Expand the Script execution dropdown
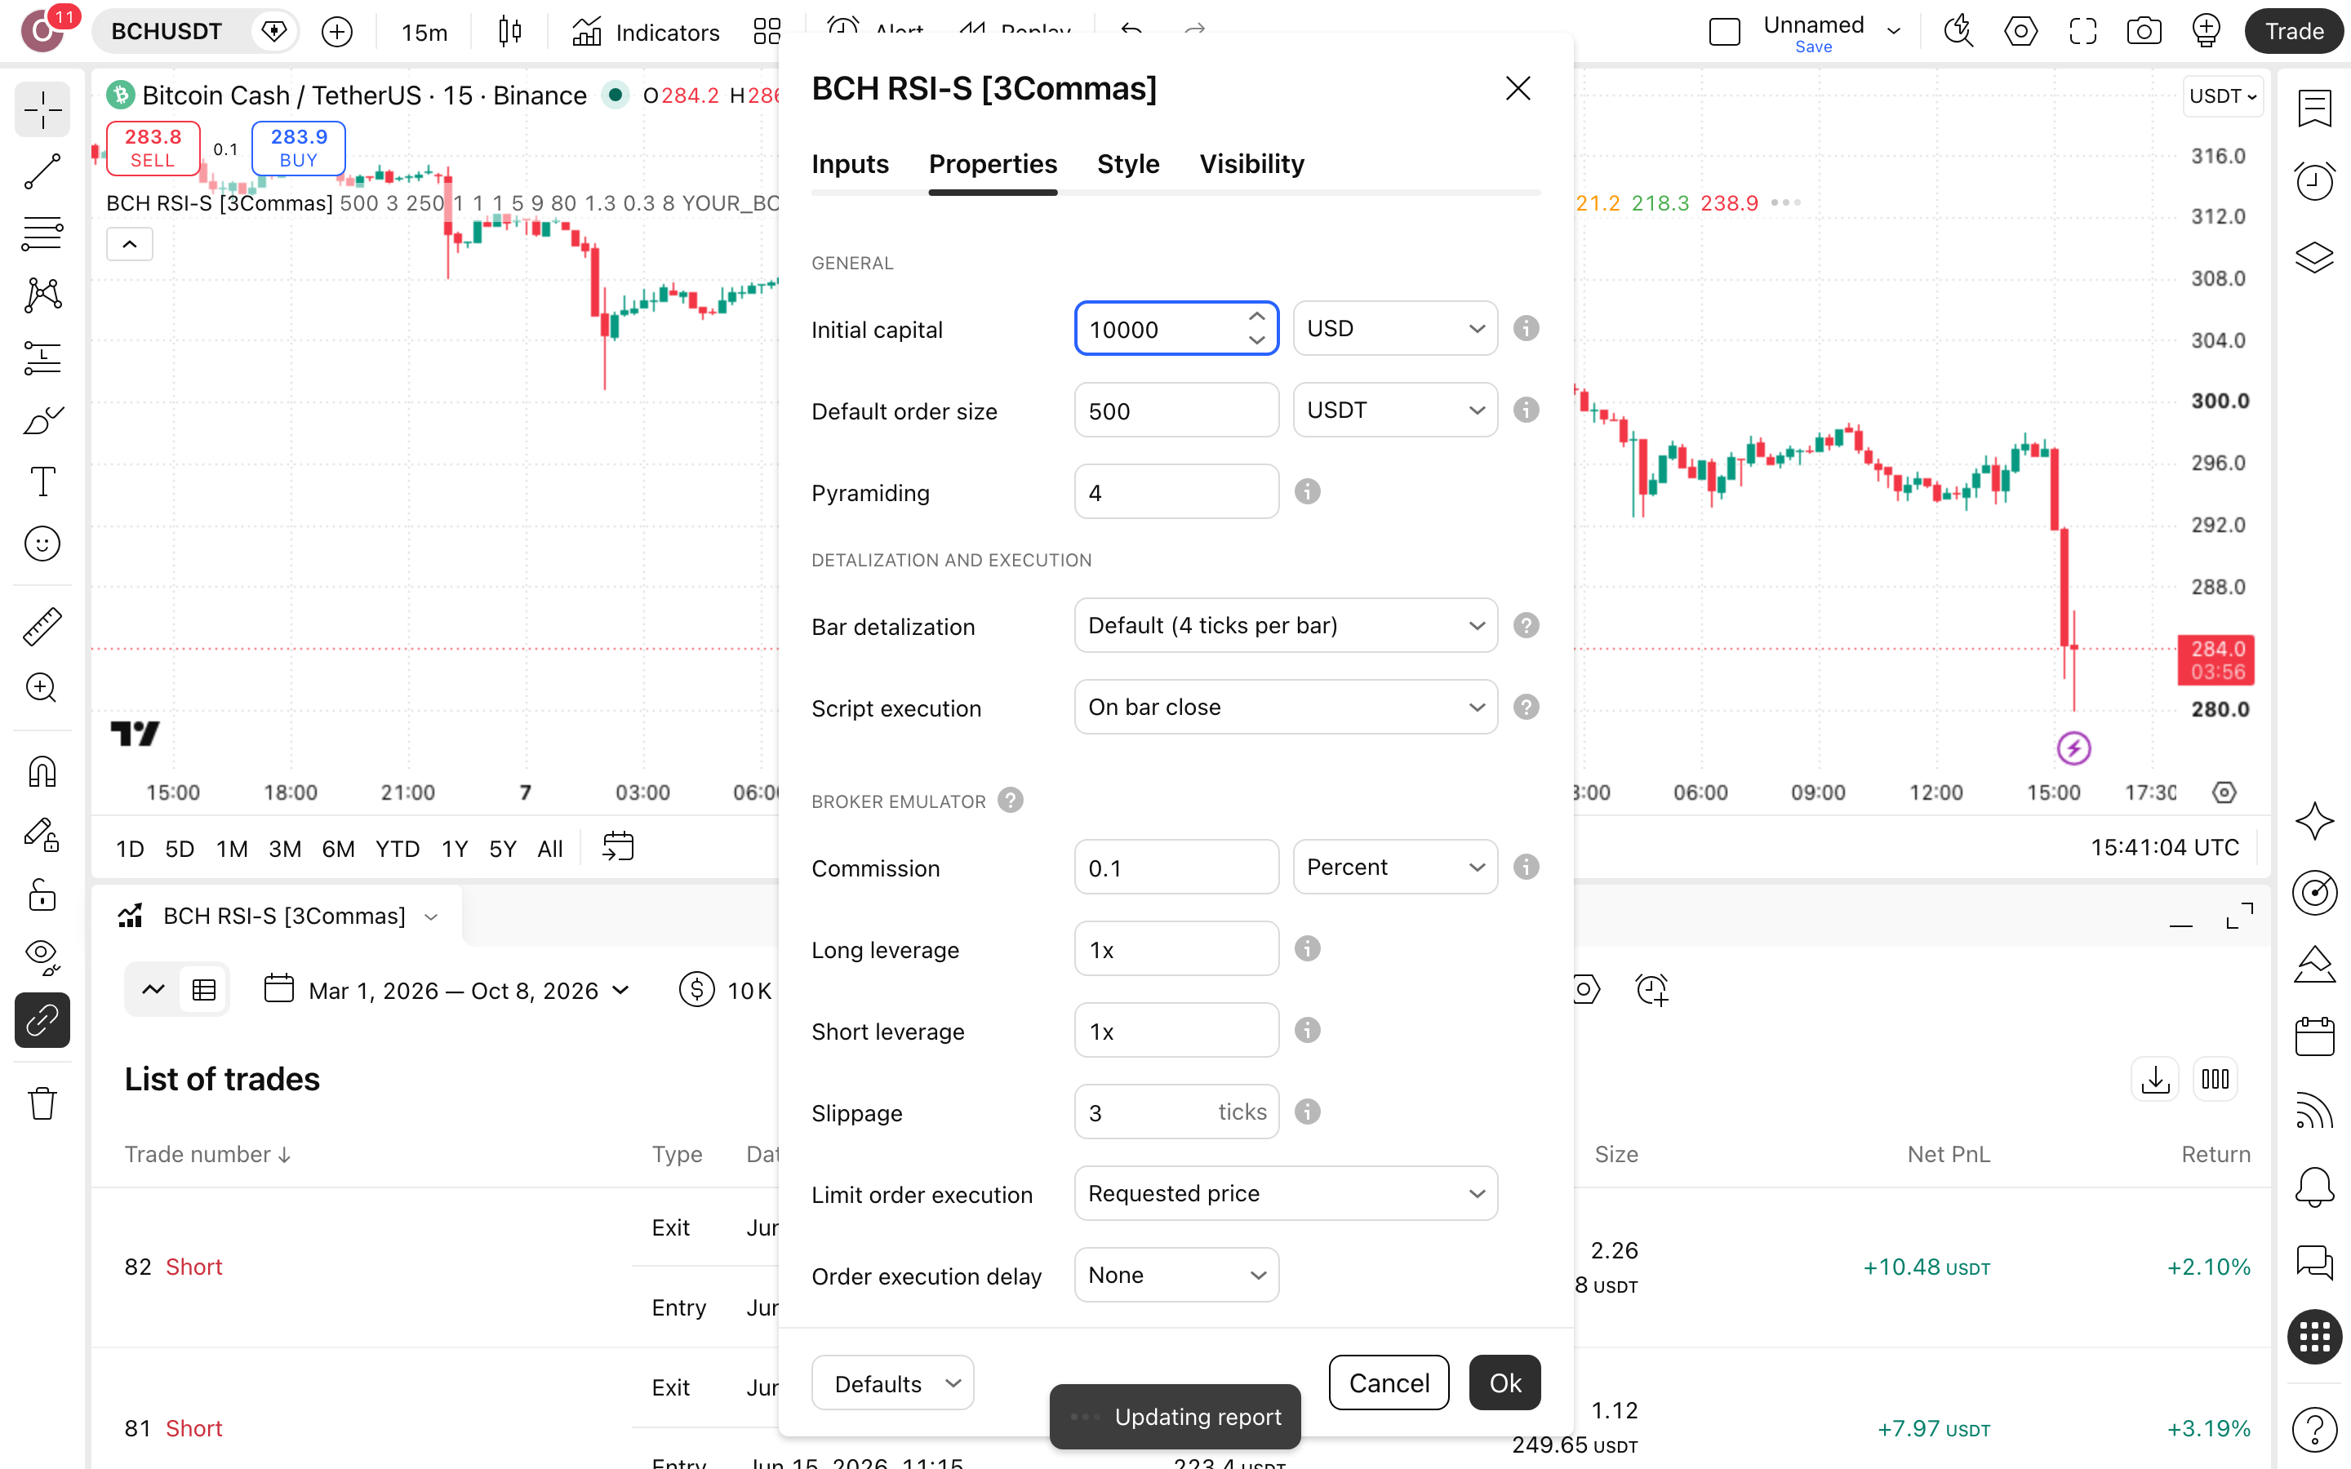 click(1285, 708)
